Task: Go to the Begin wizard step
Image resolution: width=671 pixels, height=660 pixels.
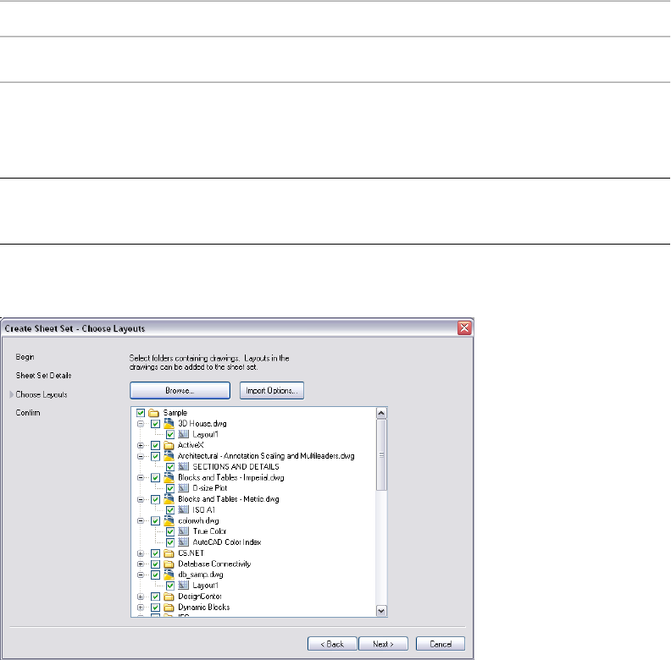Action: coord(25,357)
